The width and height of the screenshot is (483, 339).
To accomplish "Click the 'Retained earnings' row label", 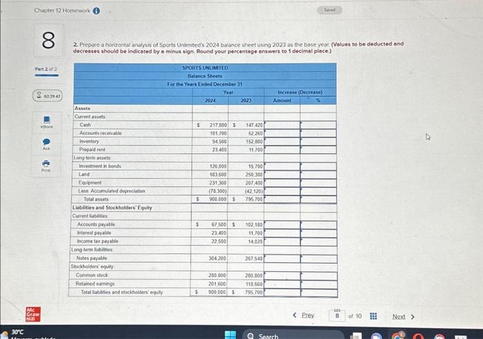I will point(95,284).
